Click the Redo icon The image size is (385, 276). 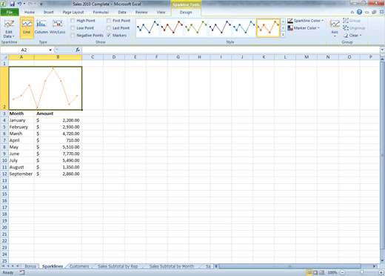[x=30, y=4]
